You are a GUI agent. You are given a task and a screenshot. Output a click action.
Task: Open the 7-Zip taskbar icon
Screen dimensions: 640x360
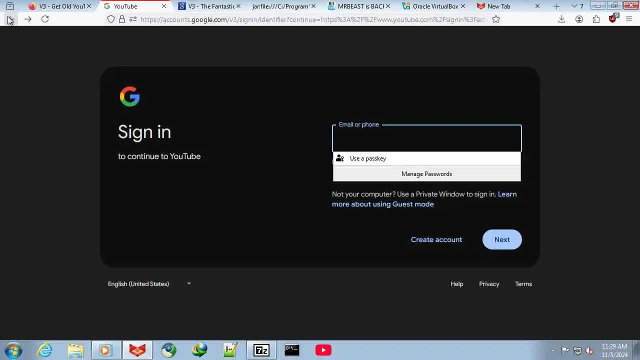[261, 350]
